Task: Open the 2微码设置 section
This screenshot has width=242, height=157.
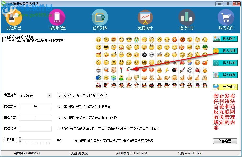Action: [x=57, y=20]
